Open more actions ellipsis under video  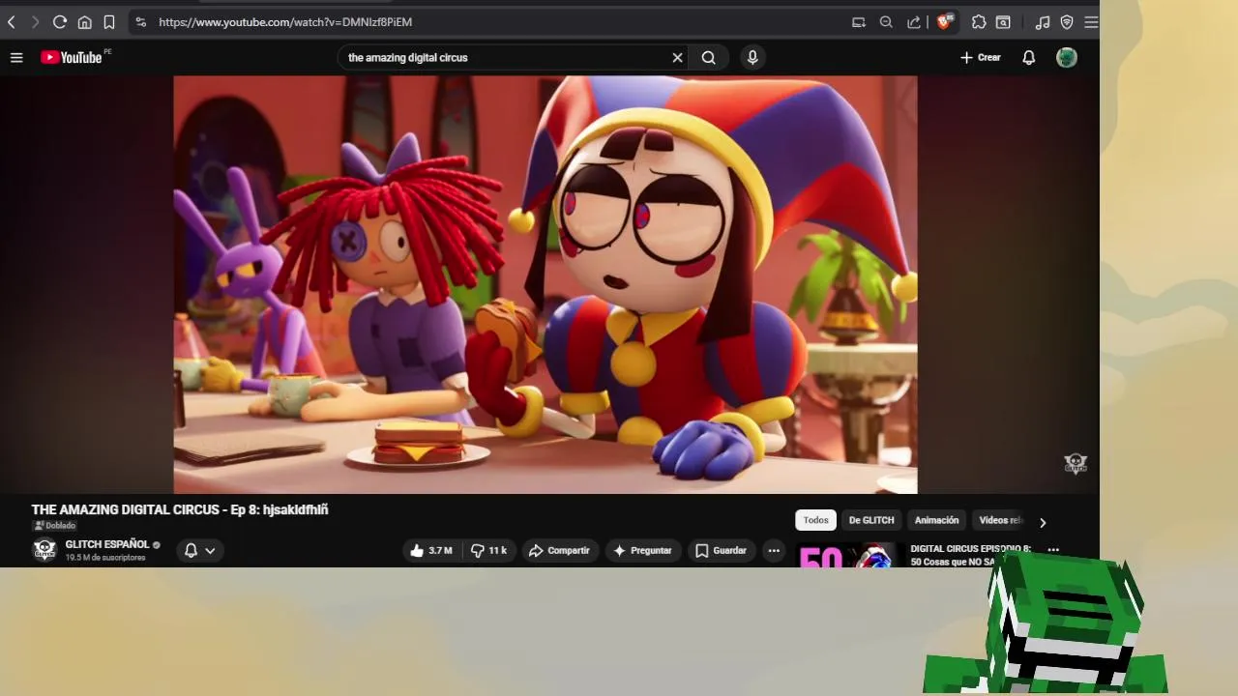774,550
